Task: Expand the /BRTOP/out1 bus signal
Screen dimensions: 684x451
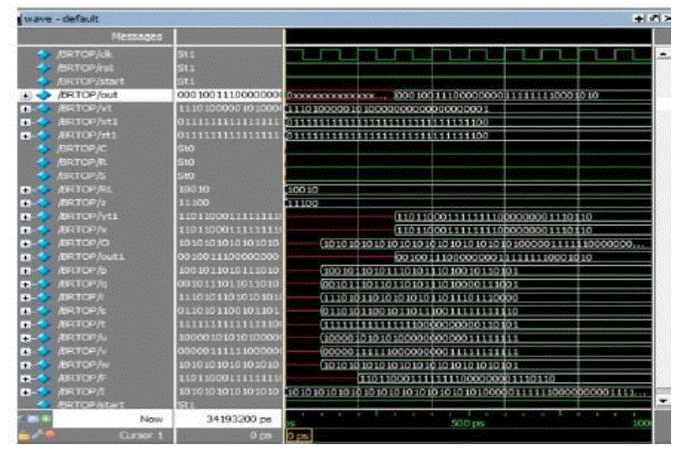Action: [x=26, y=256]
